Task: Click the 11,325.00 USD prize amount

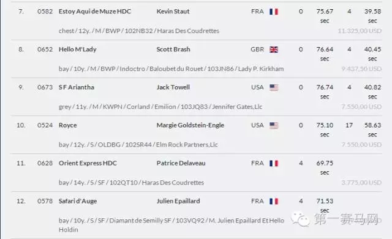Action: point(360,31)
